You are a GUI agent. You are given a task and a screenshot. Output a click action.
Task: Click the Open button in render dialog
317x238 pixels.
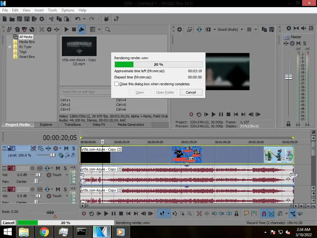pos(140,92)
